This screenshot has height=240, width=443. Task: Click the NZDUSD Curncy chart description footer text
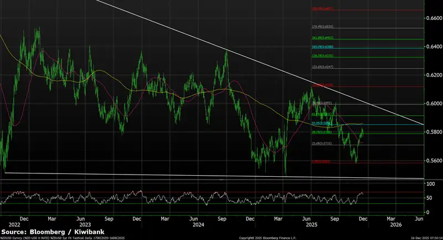pos(63,238)
